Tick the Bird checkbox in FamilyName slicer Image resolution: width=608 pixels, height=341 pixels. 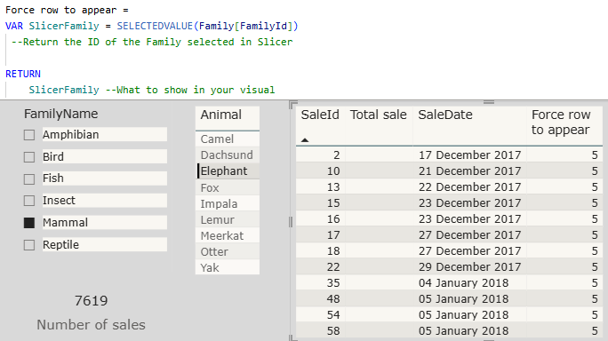point(29,157)
